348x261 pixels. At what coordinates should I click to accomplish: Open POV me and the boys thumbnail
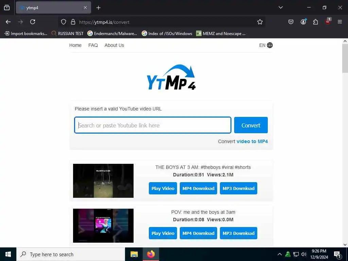[x=103, y=226]
